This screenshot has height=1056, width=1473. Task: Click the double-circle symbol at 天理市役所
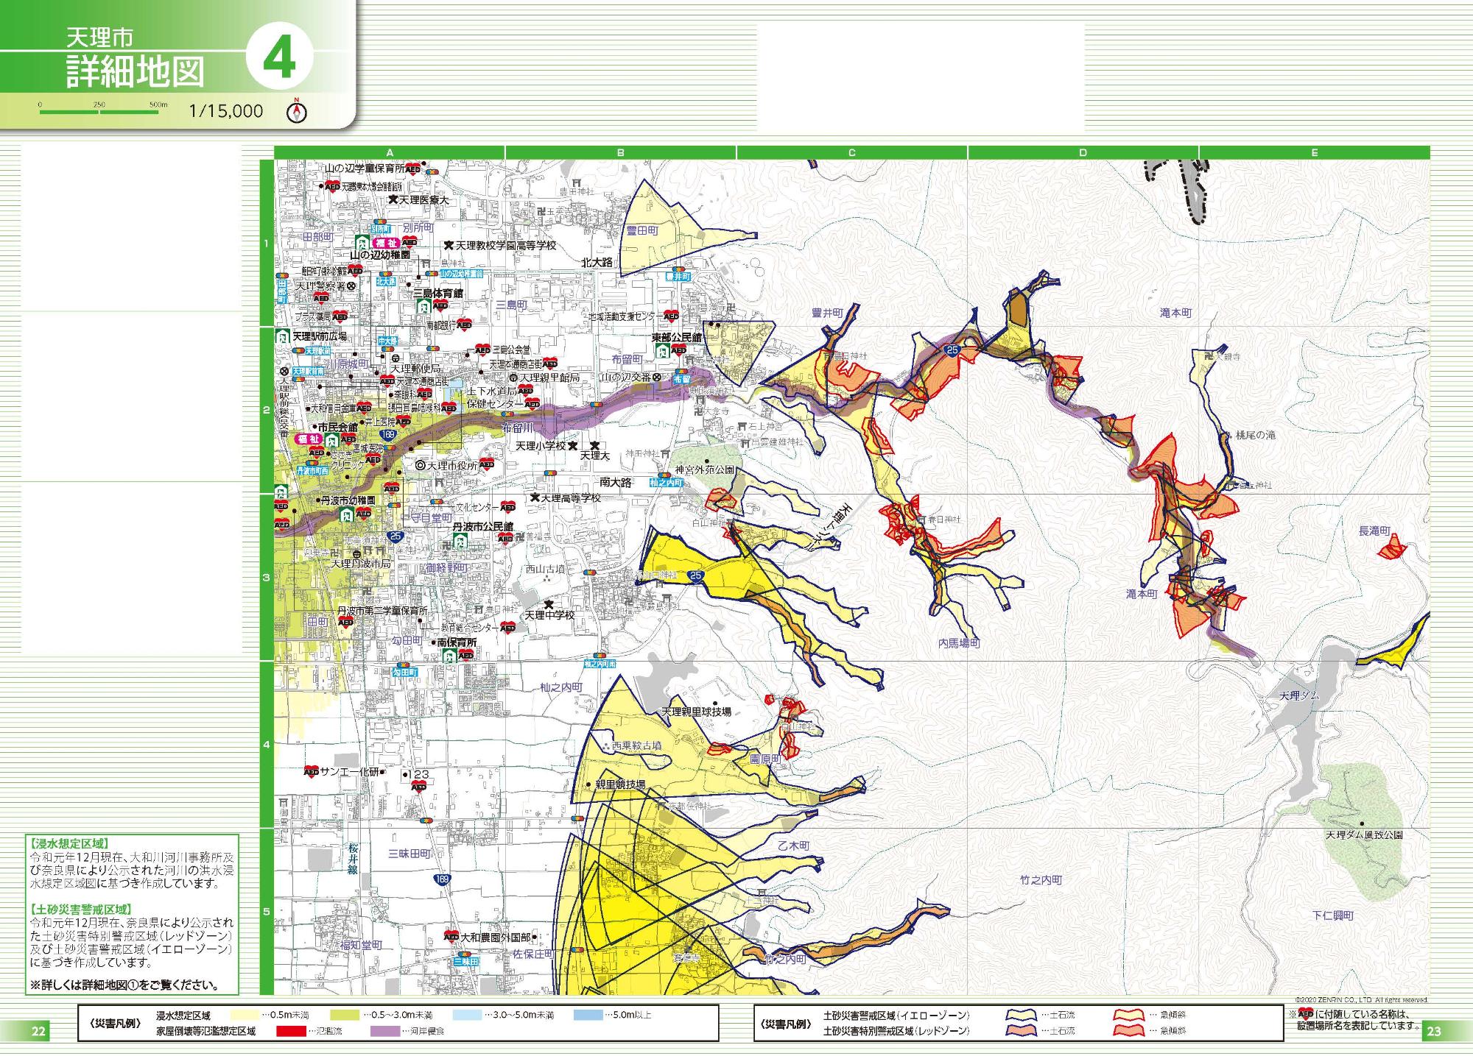[420, 466]
